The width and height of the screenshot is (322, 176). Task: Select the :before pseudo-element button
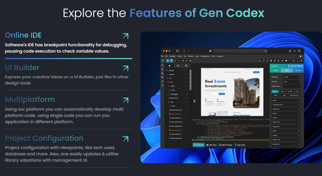click(275, 95)
